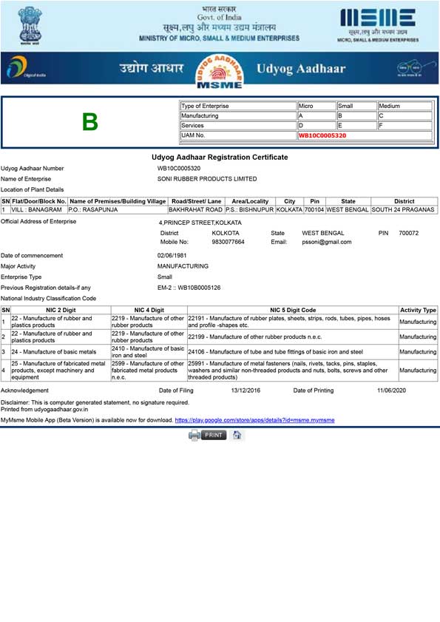Click previous registration EM-2 :: WB10B0005126

click(189, 288)
